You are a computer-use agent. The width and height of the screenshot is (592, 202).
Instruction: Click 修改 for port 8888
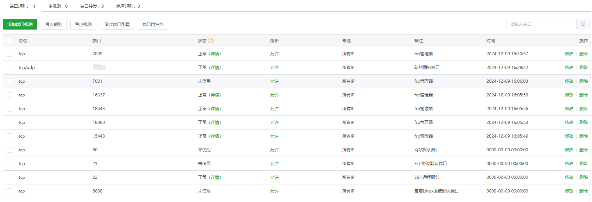569,191
